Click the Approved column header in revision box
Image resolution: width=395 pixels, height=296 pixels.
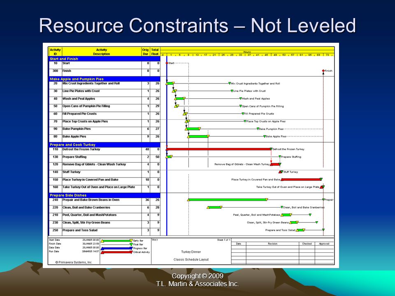(x=324, y=244)
